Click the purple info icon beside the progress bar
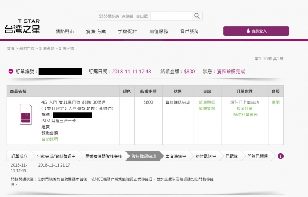308x197 pixels. (281, 156)
